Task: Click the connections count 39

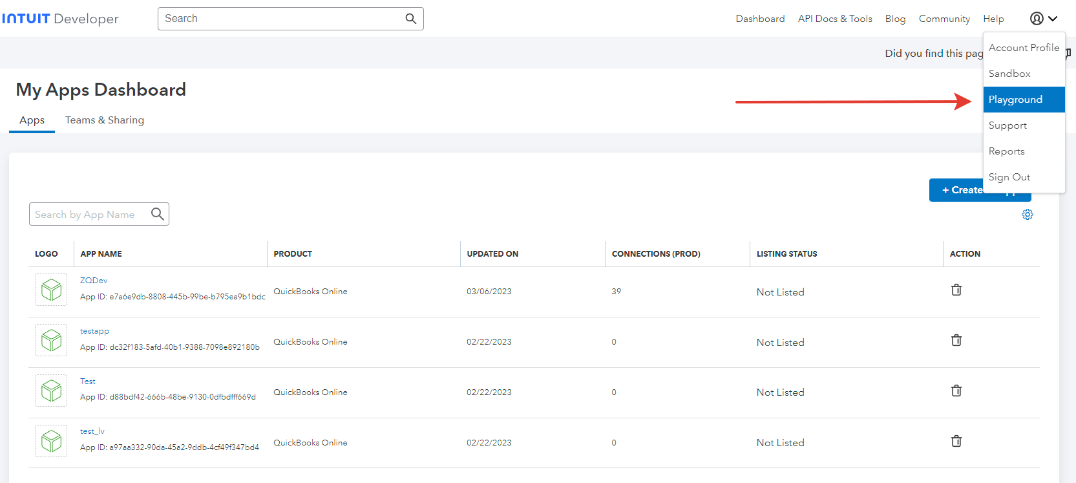Action: [x=617, y=292]
